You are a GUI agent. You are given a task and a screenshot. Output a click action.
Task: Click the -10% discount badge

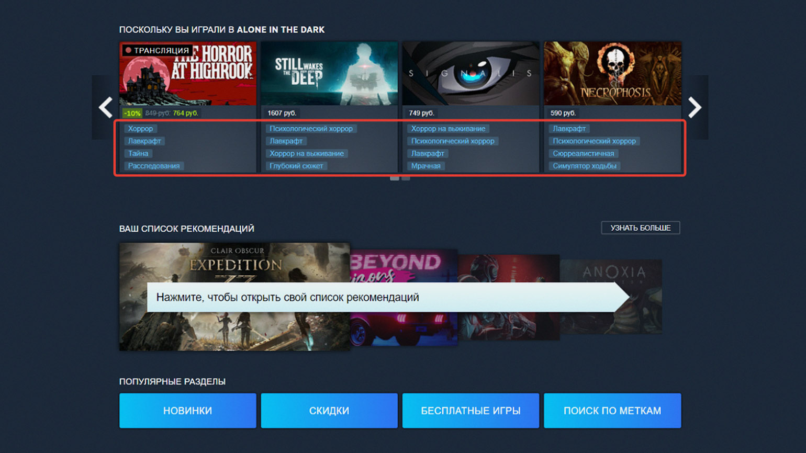[x=132, y=113]
